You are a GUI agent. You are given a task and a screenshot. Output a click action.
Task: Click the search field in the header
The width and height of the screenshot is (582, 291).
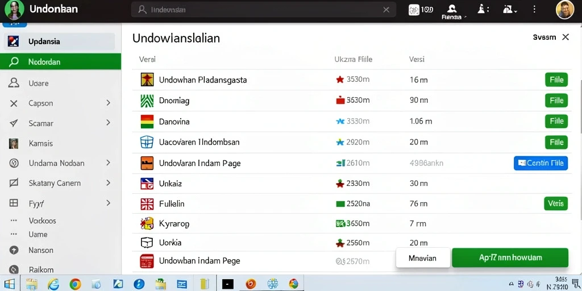click(264, 10)
